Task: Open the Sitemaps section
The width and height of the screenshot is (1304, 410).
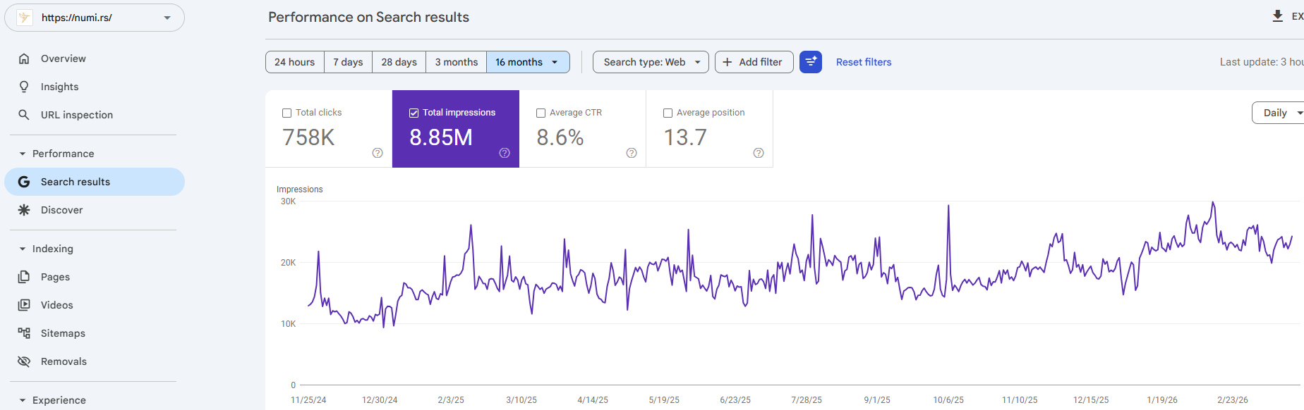Action: point(63,333)
